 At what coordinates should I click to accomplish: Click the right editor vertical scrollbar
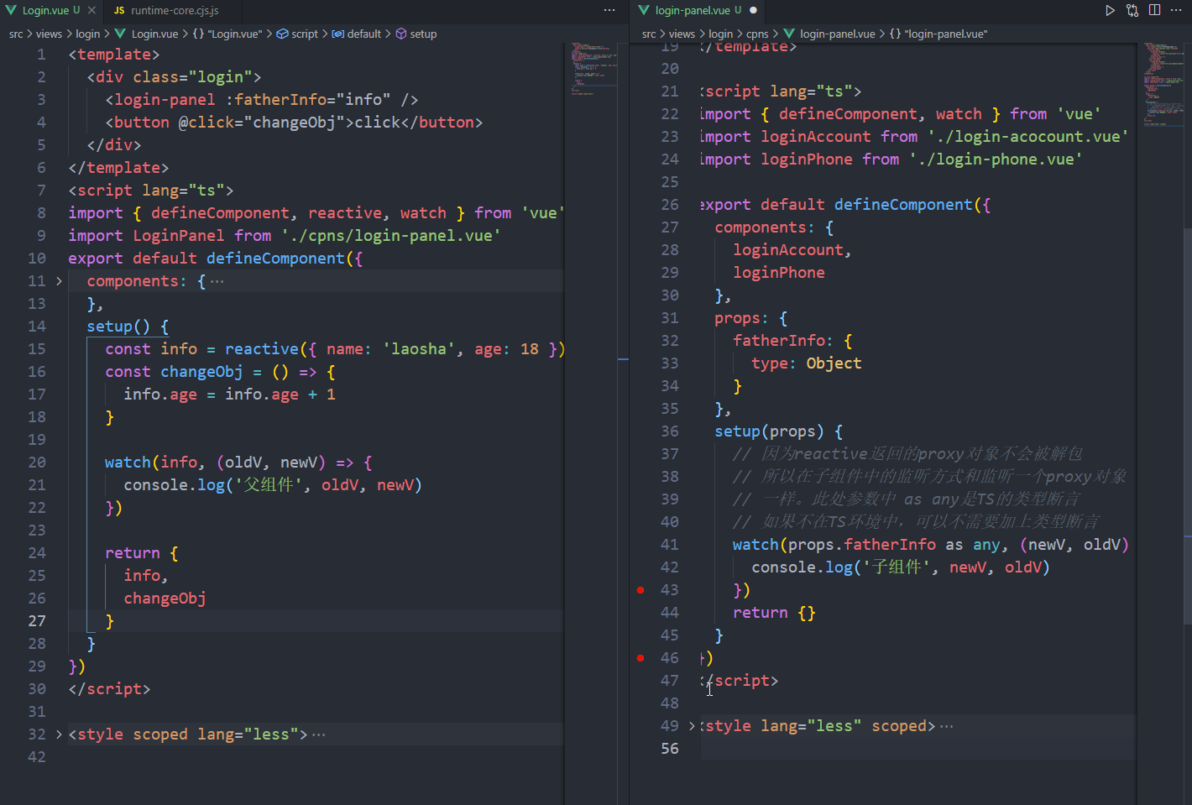click(1188, 425)
